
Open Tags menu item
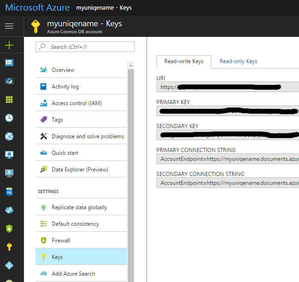(x=81, y=120)
